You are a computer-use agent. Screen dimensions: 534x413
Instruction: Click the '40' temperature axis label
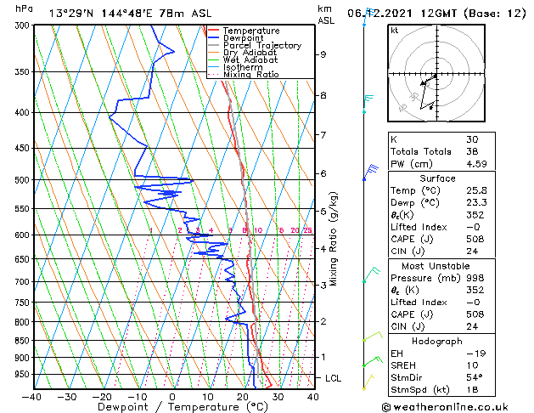coord(312,397)
